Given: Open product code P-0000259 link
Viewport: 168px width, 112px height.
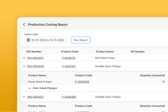Looking at the screenshot, I should [82, 82].
